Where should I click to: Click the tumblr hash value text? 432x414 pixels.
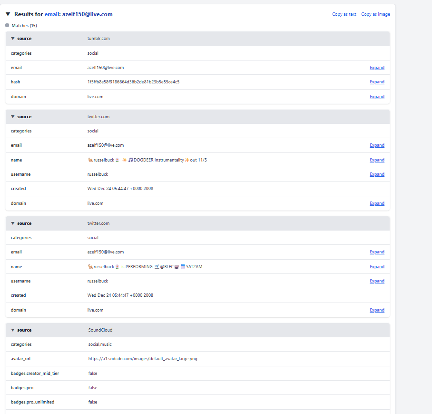point(133,82)
